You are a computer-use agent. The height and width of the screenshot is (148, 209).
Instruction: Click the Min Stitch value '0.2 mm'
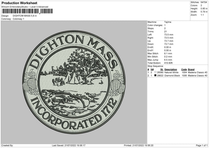click(x=168, y=57)
